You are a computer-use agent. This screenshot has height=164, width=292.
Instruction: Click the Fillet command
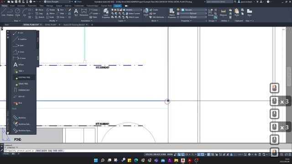pyautogui.click(x=61, y=14)
